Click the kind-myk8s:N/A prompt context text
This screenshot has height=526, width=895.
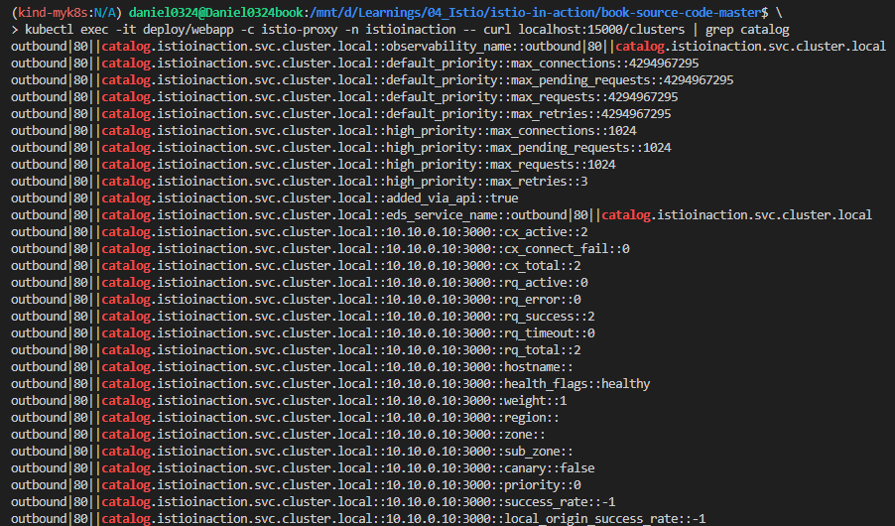point(66,12)
